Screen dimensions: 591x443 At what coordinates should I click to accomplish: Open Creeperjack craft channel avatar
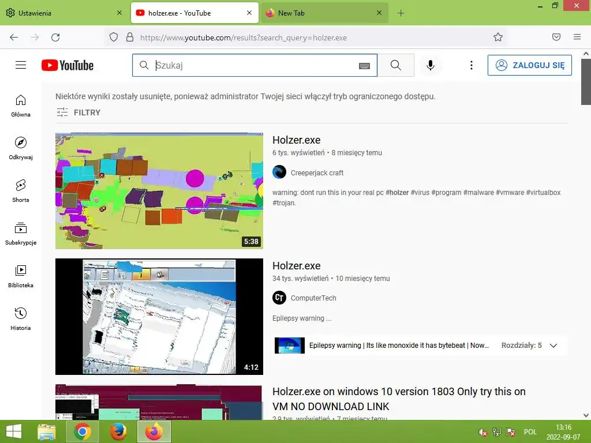click(x=279, y=172)
